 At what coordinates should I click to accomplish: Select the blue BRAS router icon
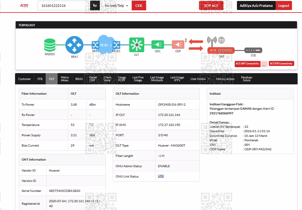(74, 45)
